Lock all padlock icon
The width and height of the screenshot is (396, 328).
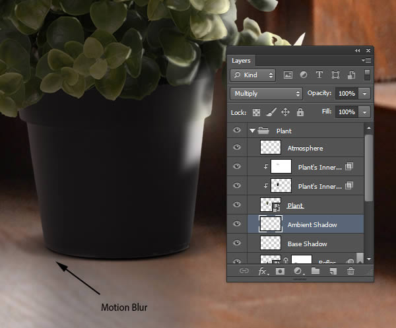(300, 112)
